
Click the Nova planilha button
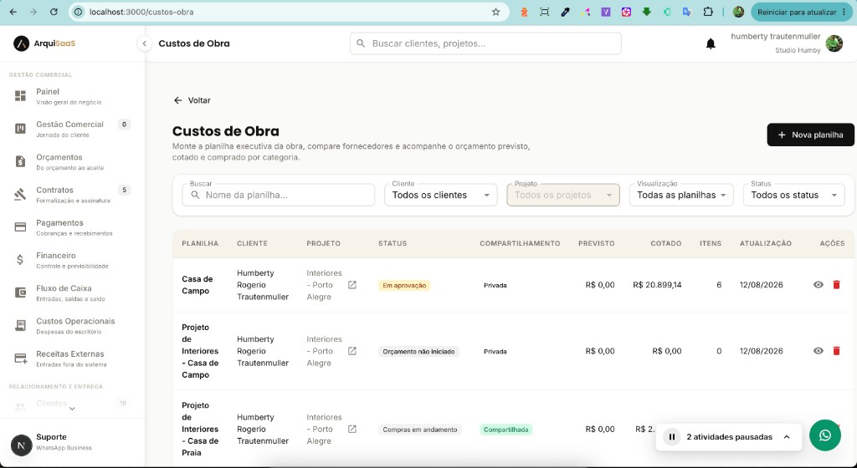(x=810, y=135)
